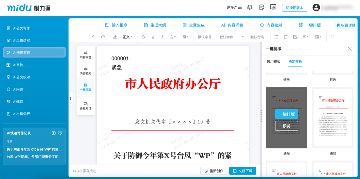The width and height of the screenshot is (360, 179).
Task: Click 切换旧版本 button
Action: (294, 7)
